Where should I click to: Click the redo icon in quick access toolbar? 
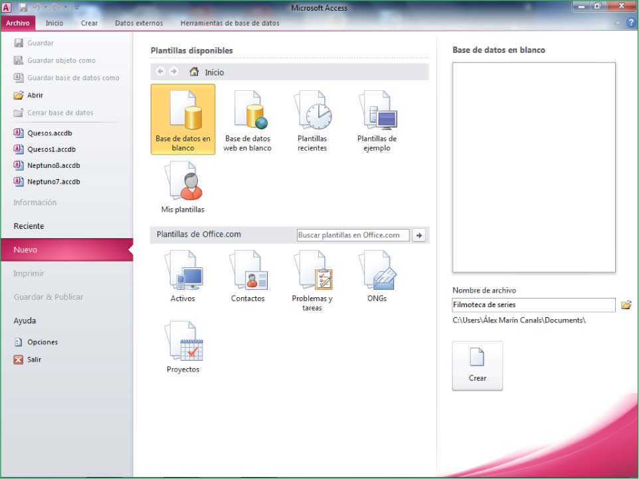click(x=56, y=7)
